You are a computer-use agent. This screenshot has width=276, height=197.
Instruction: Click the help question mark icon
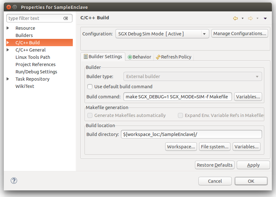pos(14,181)
